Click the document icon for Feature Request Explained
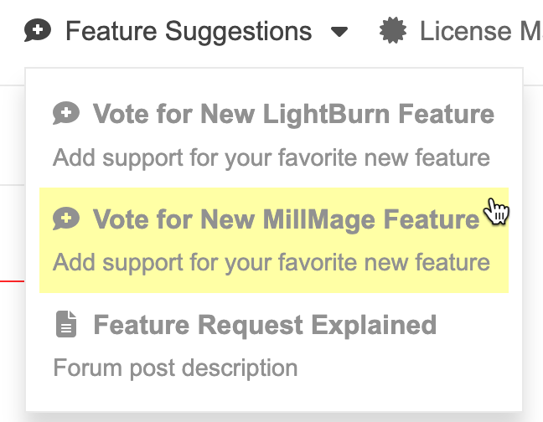Image resolution: width=543 pixels, height=422 pixels. (66, 325)
